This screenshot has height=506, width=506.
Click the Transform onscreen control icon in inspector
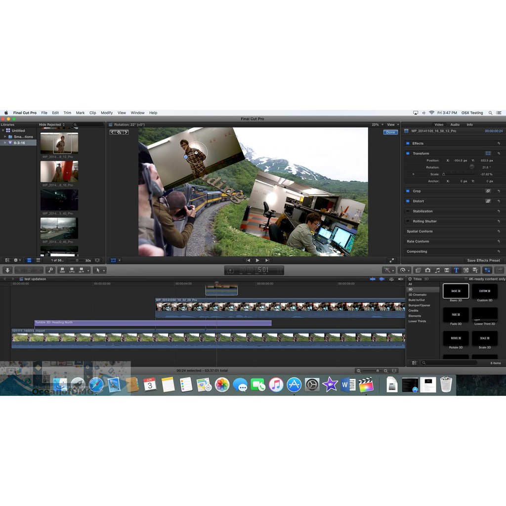[488, 153]
